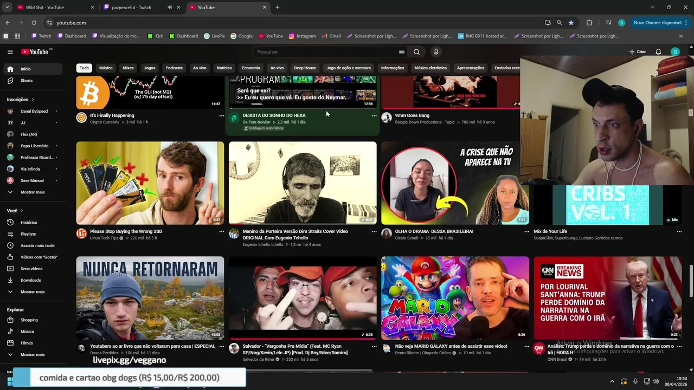
Task: Open Downloads in sidebar
Action: click(x=31, y=280)
